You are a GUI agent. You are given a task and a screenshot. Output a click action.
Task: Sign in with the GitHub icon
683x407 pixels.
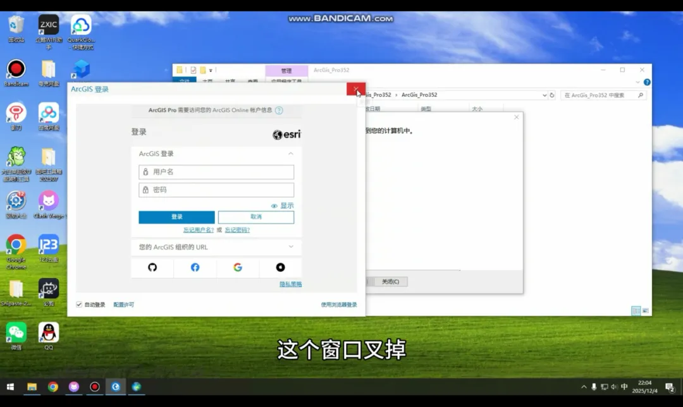152,267
